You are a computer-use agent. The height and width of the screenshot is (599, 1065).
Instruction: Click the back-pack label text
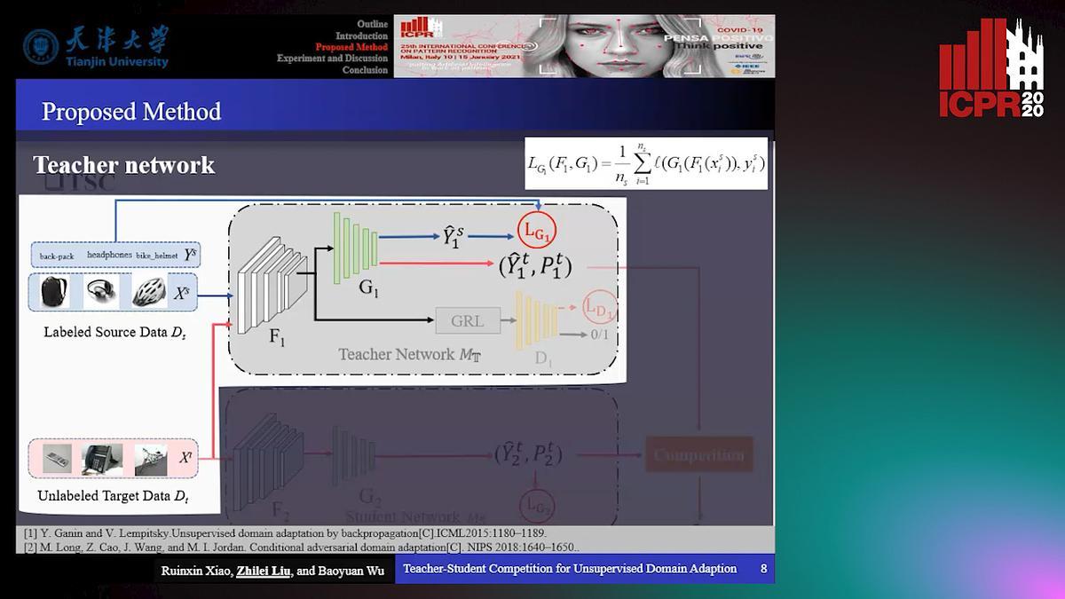(x=57, y=256)
